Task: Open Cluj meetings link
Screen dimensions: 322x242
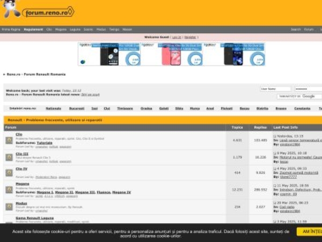Action: click(107, 109)
